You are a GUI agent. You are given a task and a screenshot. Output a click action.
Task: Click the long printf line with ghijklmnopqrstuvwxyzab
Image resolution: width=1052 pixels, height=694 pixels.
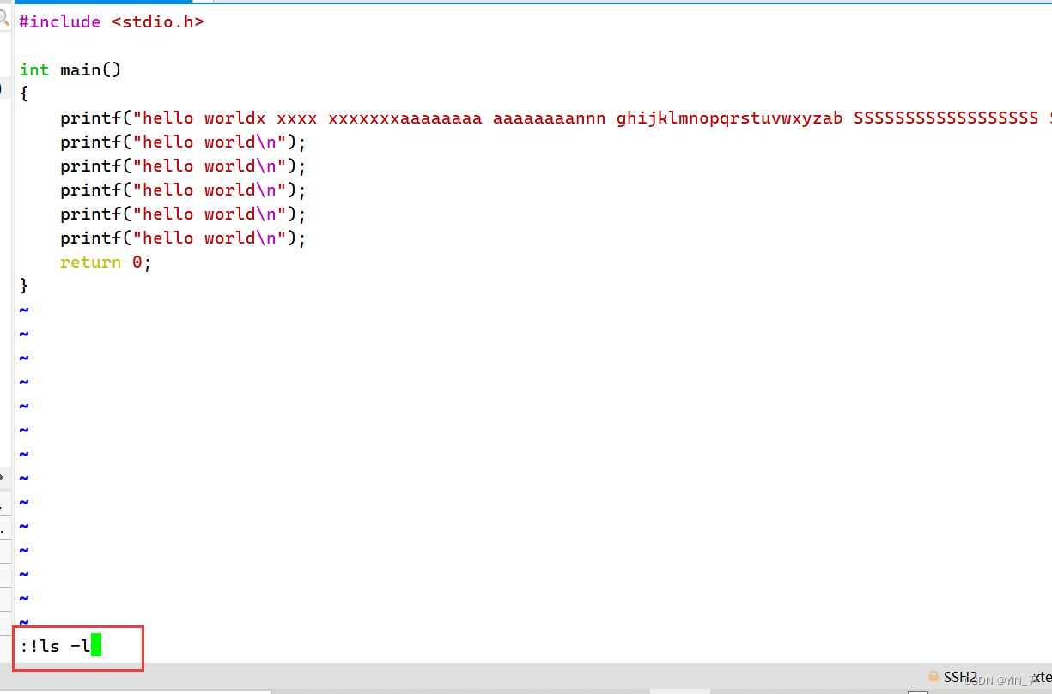(729, 118)
